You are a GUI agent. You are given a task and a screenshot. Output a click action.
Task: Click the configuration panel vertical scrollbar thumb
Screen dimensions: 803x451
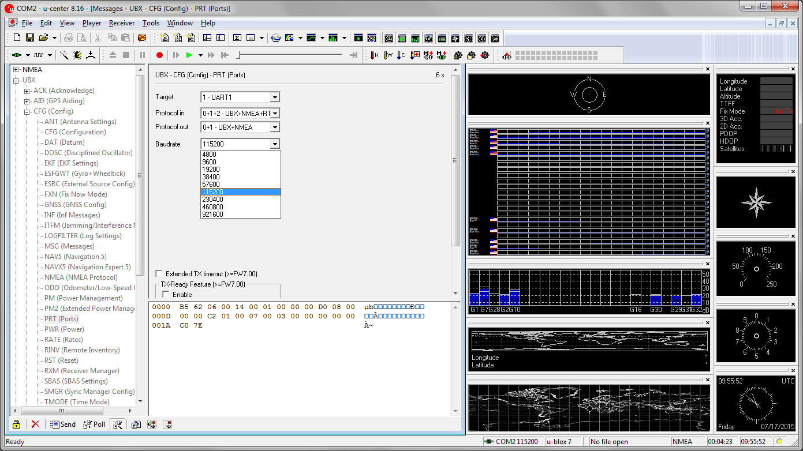pos(455,160)
